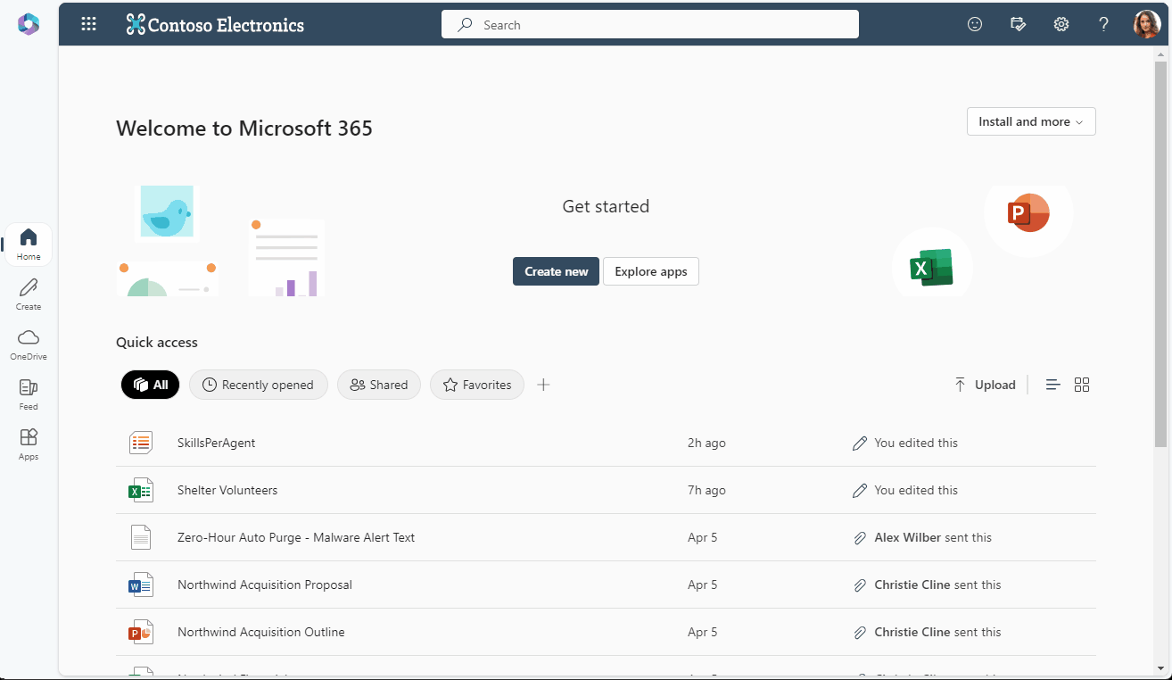Click the bird picture illustration
This screenshot has width=1172, height=680.
pyautogui.click(x=167, y=212)
